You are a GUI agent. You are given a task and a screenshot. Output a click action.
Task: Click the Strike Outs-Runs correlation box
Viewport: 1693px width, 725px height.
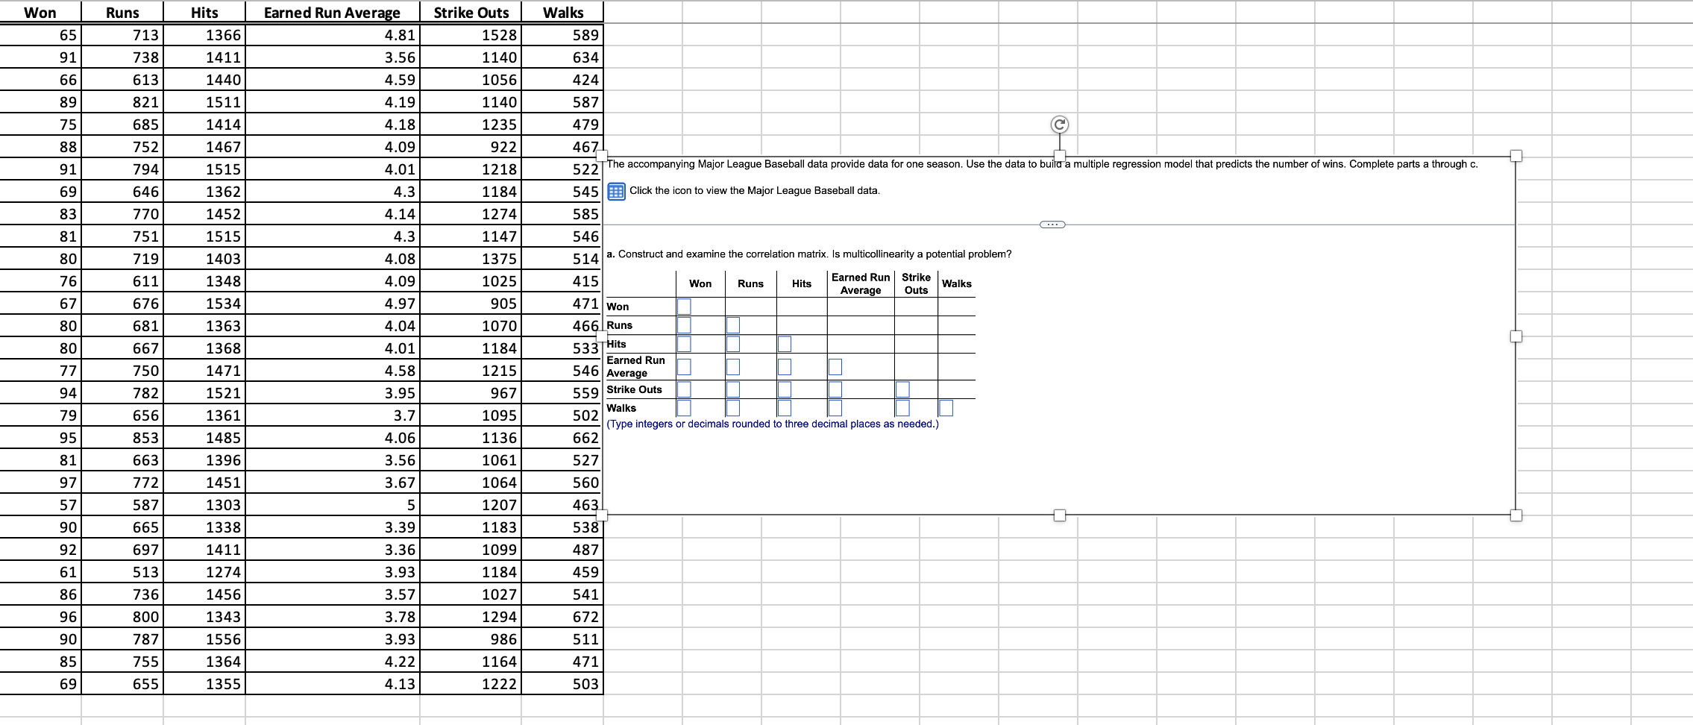pos(732,389)
